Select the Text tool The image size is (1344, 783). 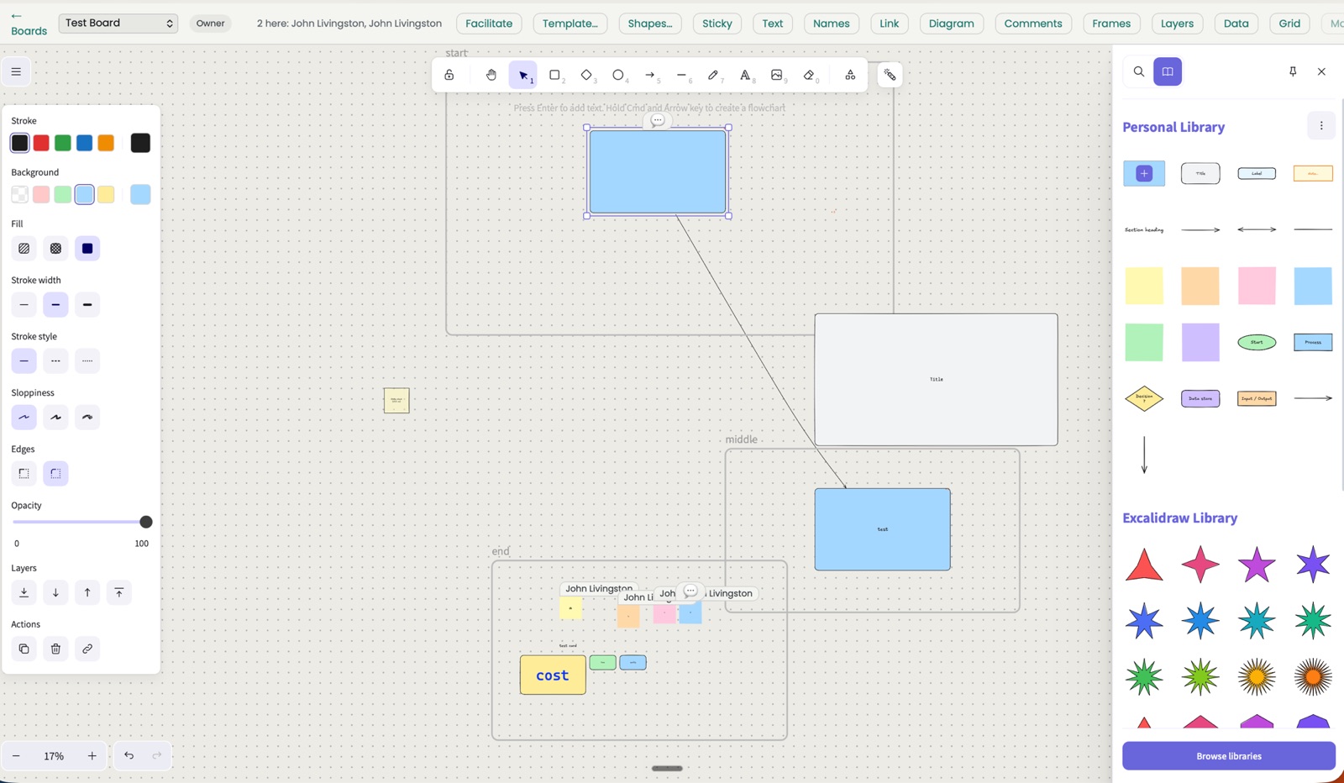click(745, 75)
